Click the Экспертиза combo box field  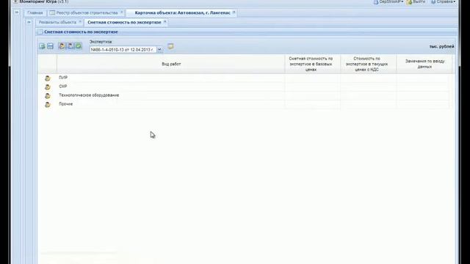(x=123, y=50)
